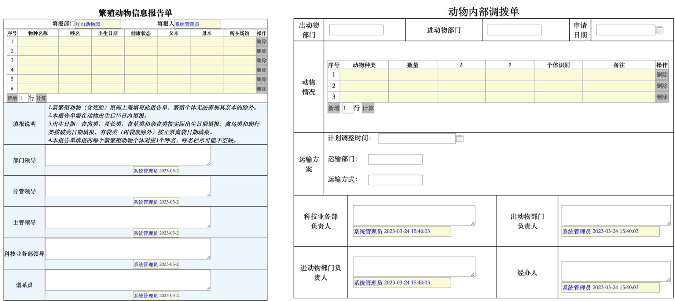Focus the 填报人 field showing 系统管理员
Viewport: 675px width, 301px height.
pos(197,24)
